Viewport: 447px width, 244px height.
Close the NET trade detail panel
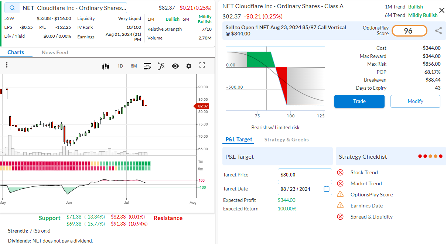(x=441, y=10)
